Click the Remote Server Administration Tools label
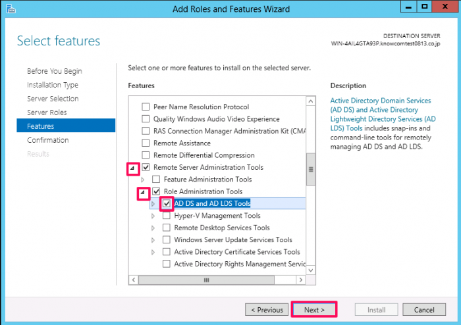Image resolution: width=461 pixels, height=325 pixels. [208, 167]
